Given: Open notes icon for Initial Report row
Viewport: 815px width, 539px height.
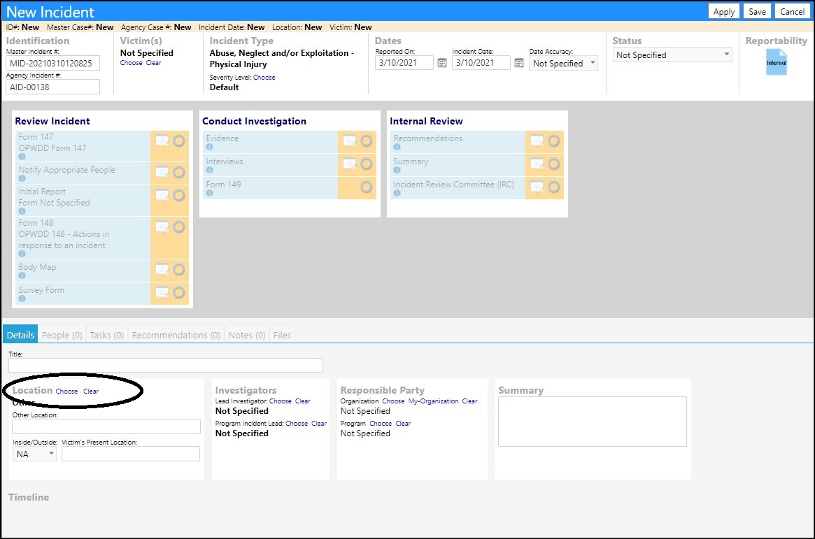Looking at the screenshot, I should pos(162,195).
